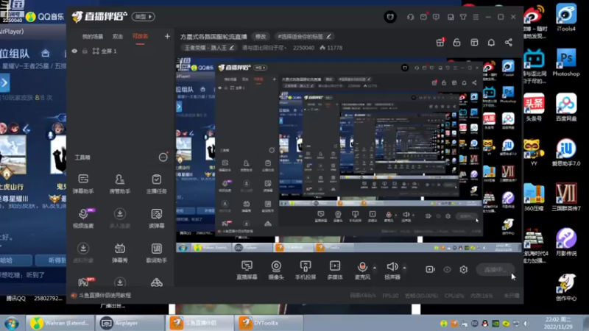The image size is (589, 331).
Task: Toggle visibility eye of 全屏 1 source
Action: pyautogui.click(x=74, y=51)
